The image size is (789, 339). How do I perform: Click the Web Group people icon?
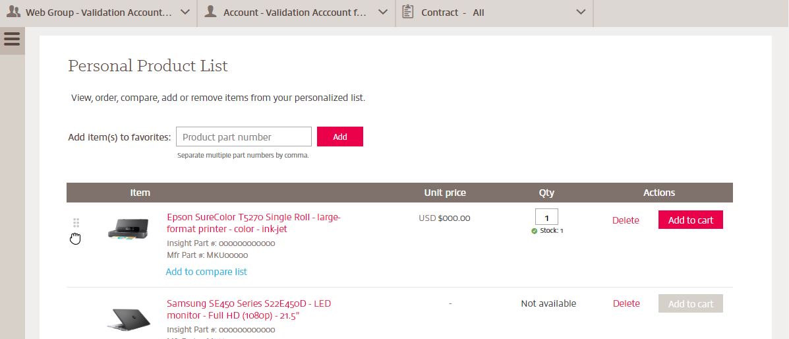13,12
